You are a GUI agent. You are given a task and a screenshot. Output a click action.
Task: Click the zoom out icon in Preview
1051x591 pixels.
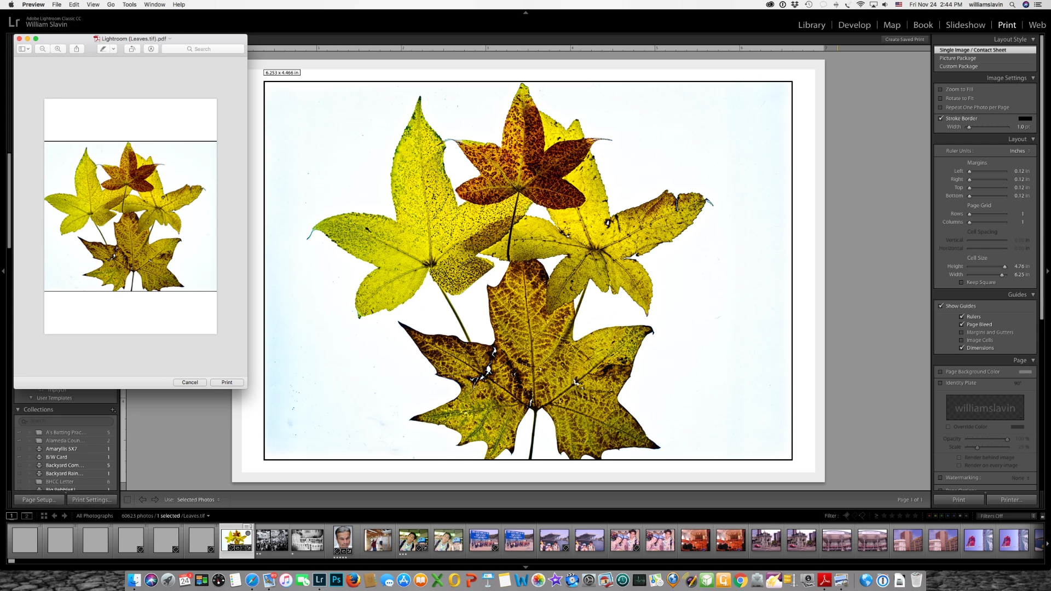tap(43, 49)
